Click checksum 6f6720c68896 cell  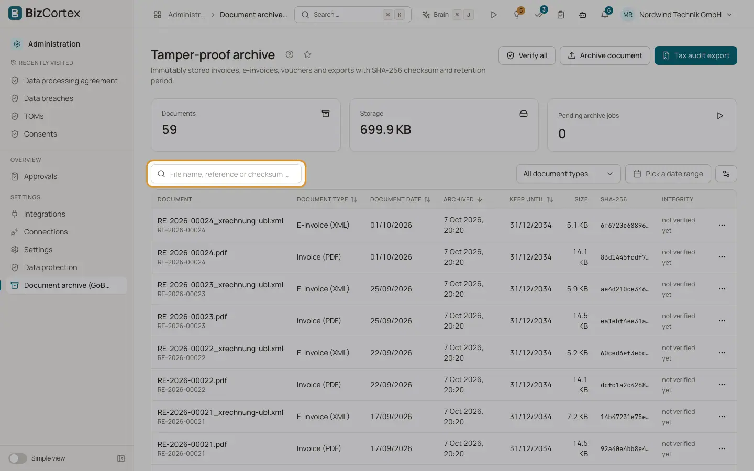(x=625, y=226)
